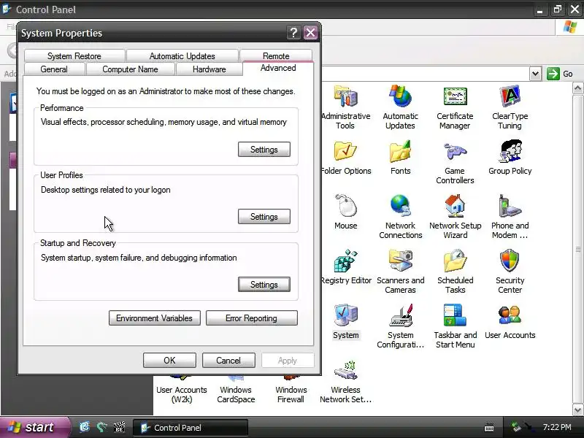
Task: Open System Configuration icon
Action: [400, 315]
